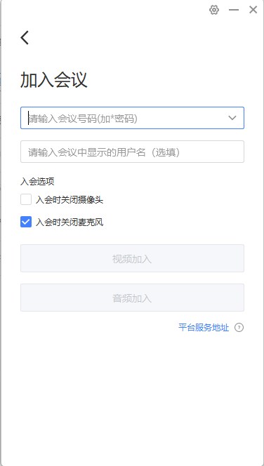Click the 入会选项 section label

(x=37, y=181)
